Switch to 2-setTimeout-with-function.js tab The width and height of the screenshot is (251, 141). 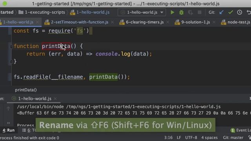80,22
